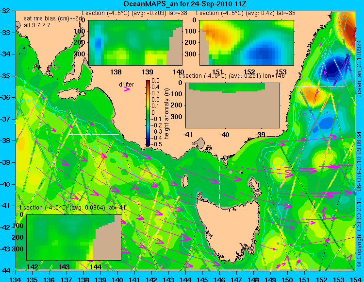Click the 't section' title for lat=-38
Viewport: 364px width, 282px height.
134,13
